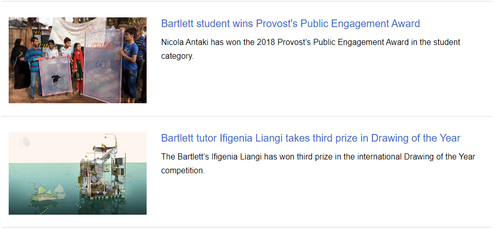Click the word "category." in the first summary

[177, 56]
